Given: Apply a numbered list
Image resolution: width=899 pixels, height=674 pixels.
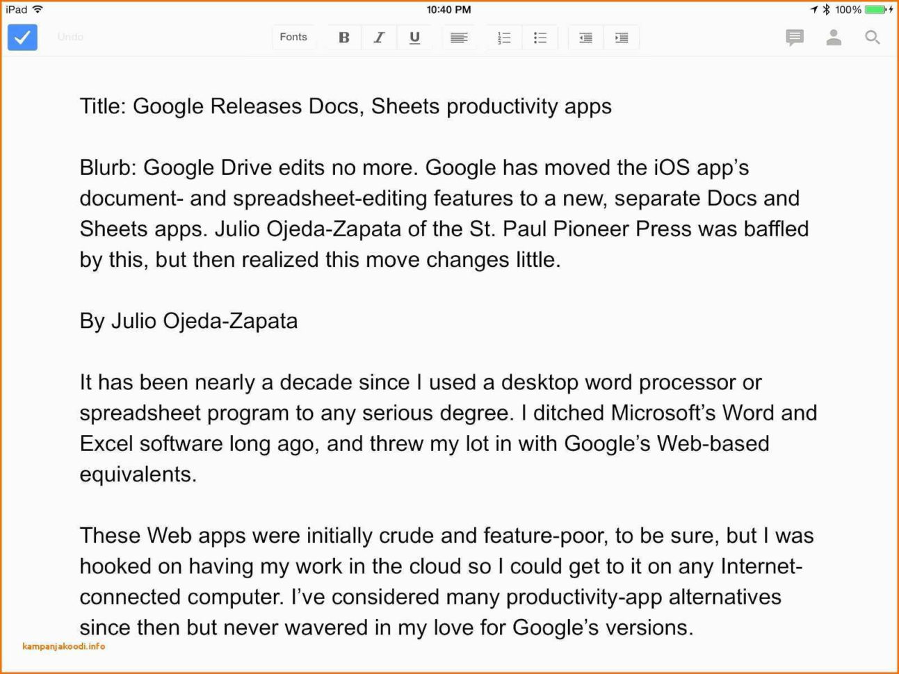Looking at the screenshot, I should (503, 38).
